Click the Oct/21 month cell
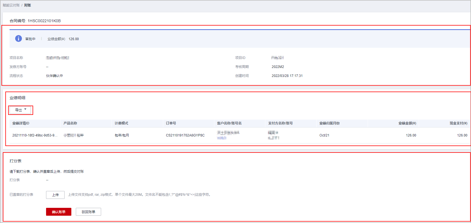471x223 pixels. (x=324, y=135)
